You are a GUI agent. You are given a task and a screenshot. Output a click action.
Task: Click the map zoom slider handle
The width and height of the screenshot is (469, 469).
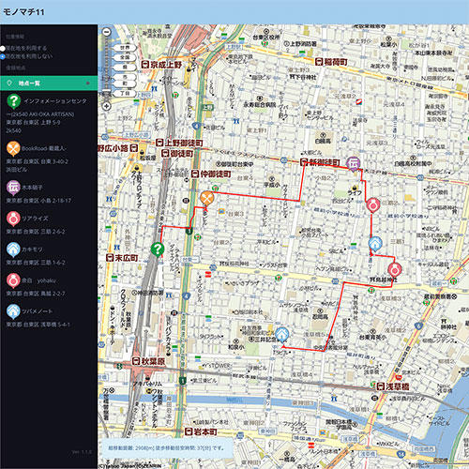(107, 91)
